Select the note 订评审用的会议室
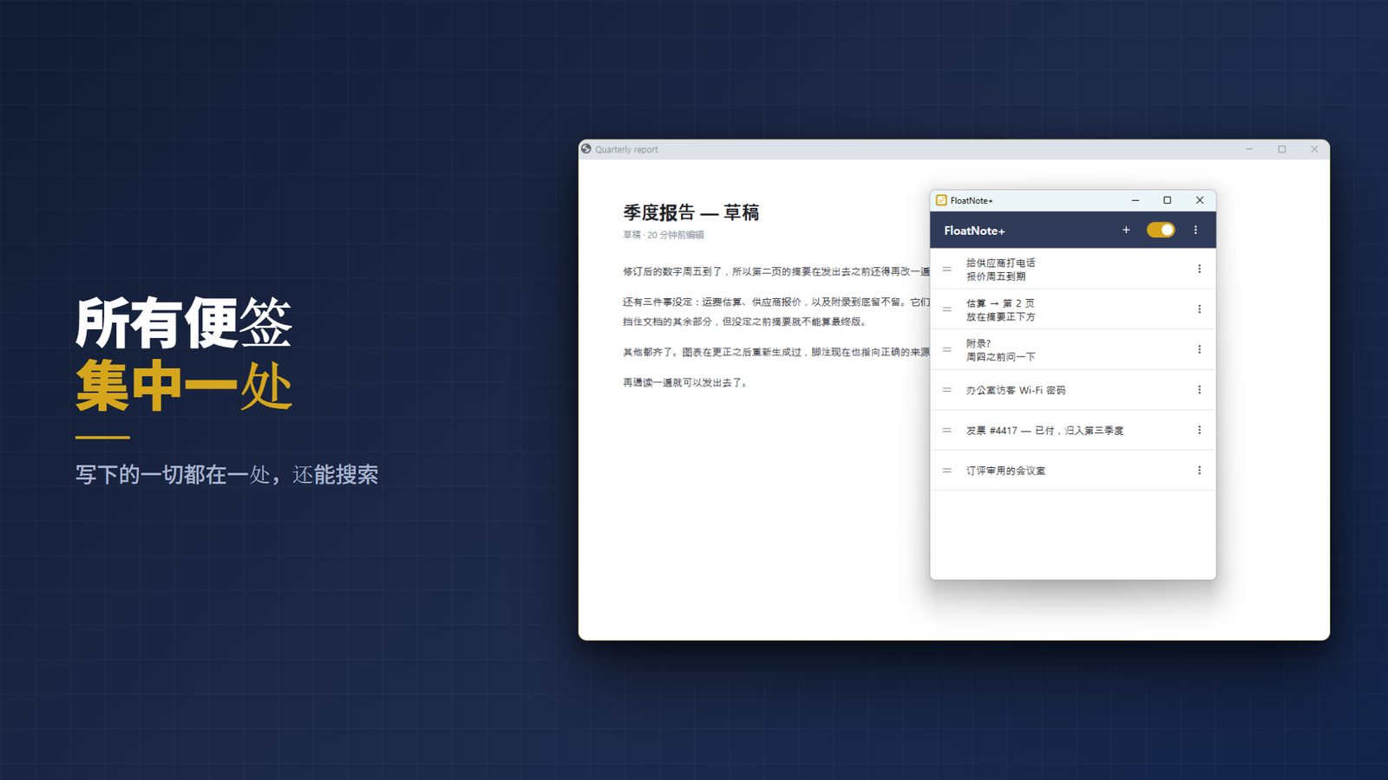 point(1073,471)
